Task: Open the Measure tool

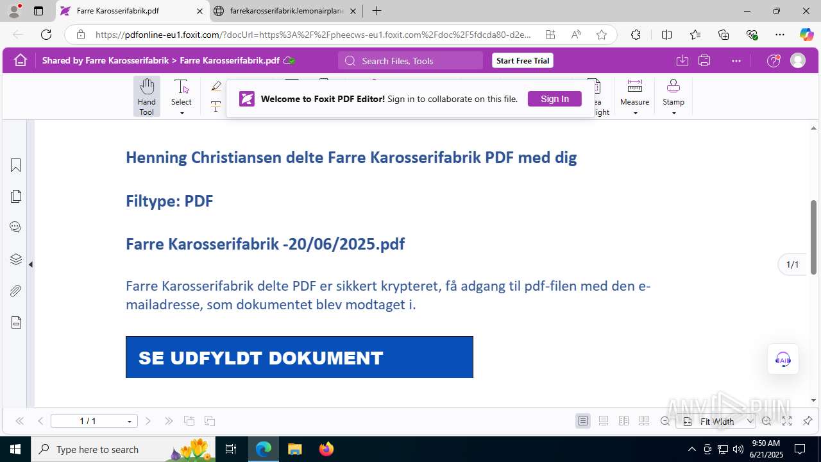Action: coord(635,92)
